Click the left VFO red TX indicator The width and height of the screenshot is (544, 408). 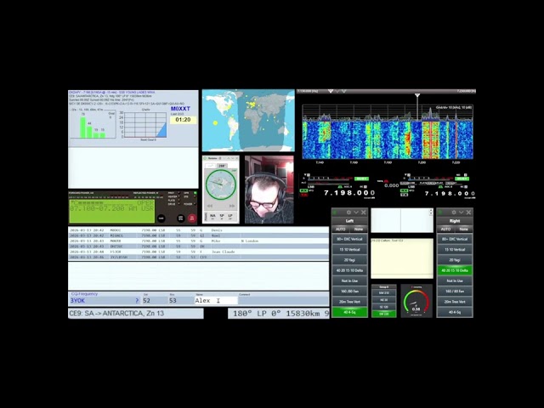tap(303, 195)
